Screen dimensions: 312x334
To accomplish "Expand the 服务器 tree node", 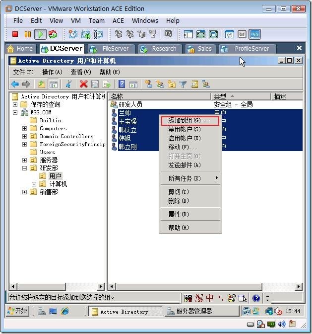I will coord(24,160).
